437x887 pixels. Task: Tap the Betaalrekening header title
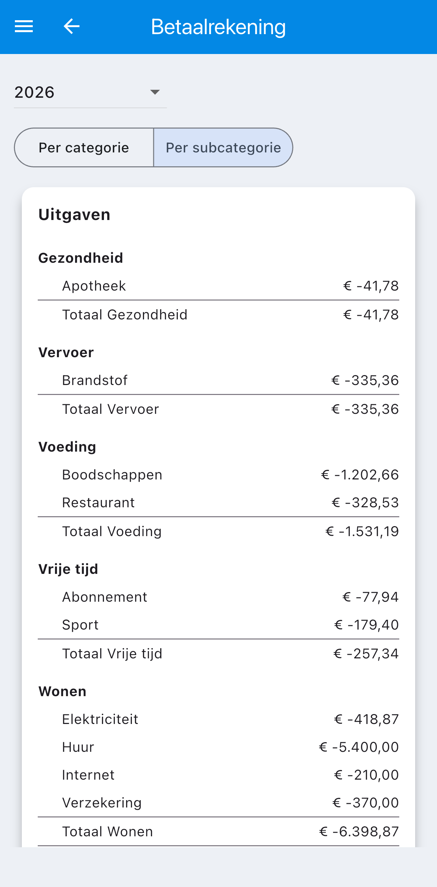tap(218, 27)
